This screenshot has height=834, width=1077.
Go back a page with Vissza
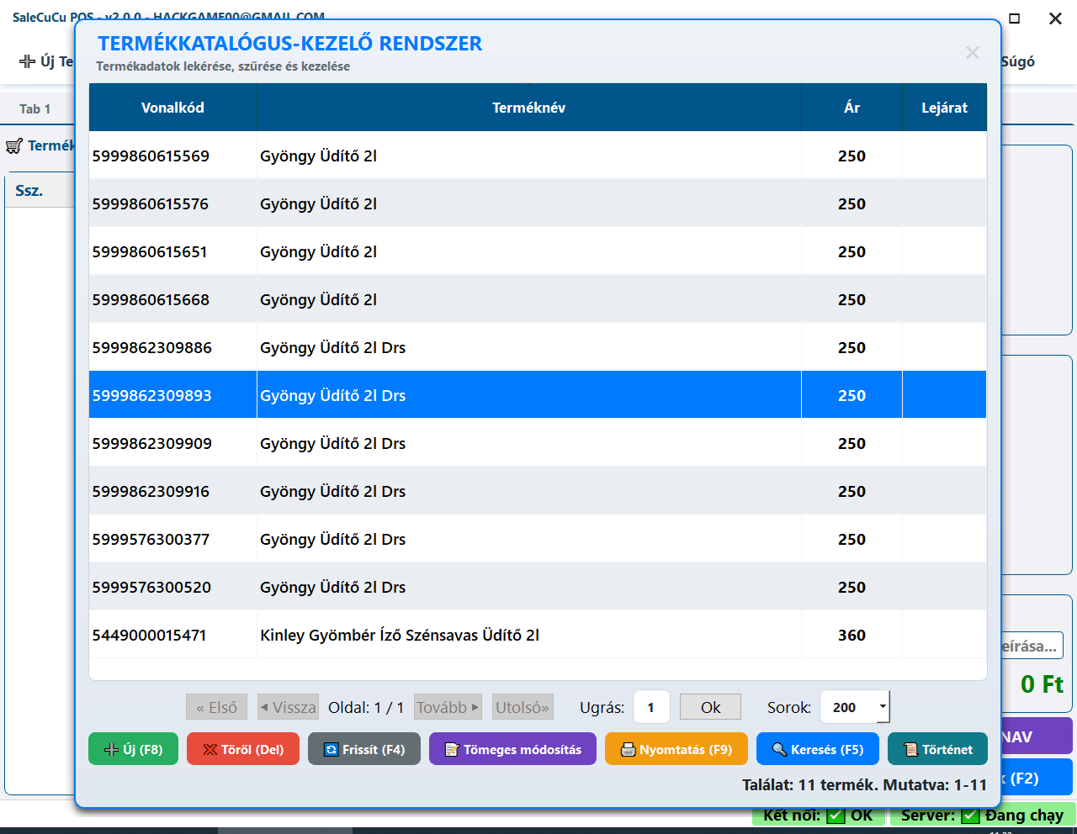(288, 707)
